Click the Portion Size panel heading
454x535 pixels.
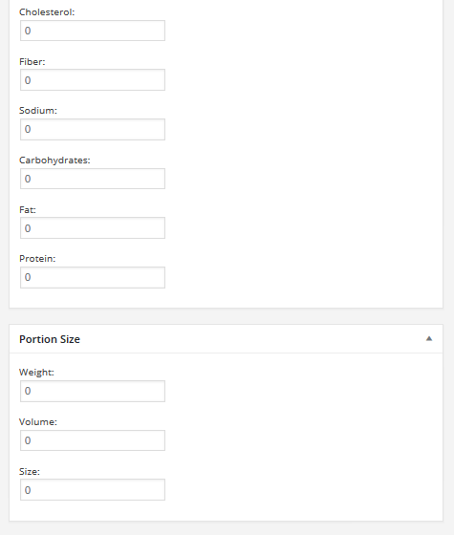(x=50, y=339)
